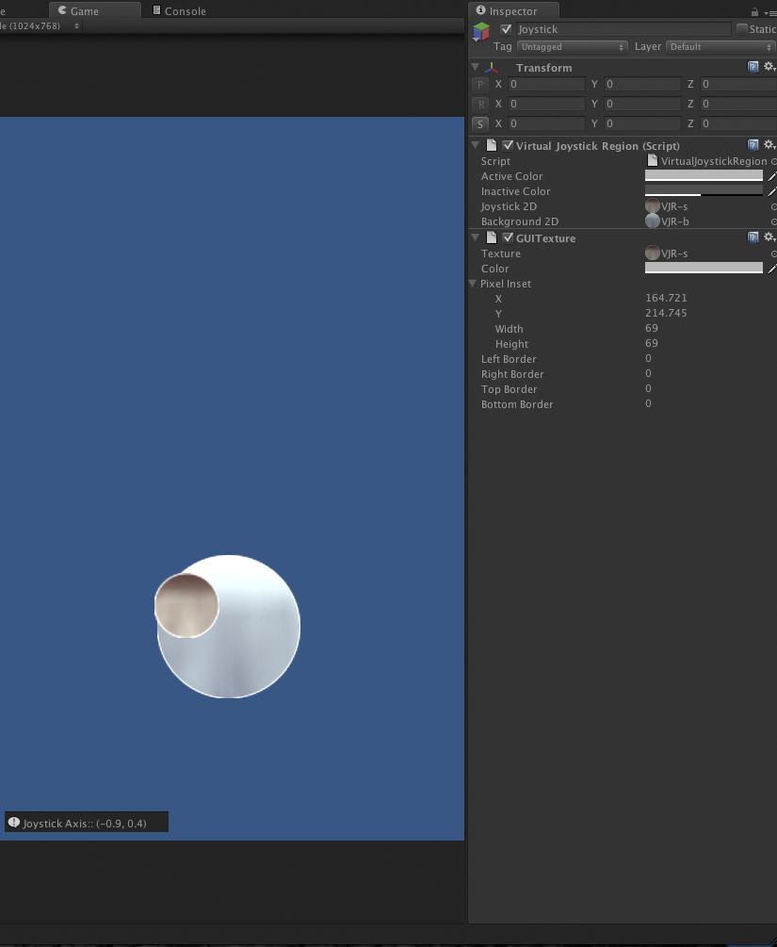Click the GUITexture Color swatch

pos(704,269)
